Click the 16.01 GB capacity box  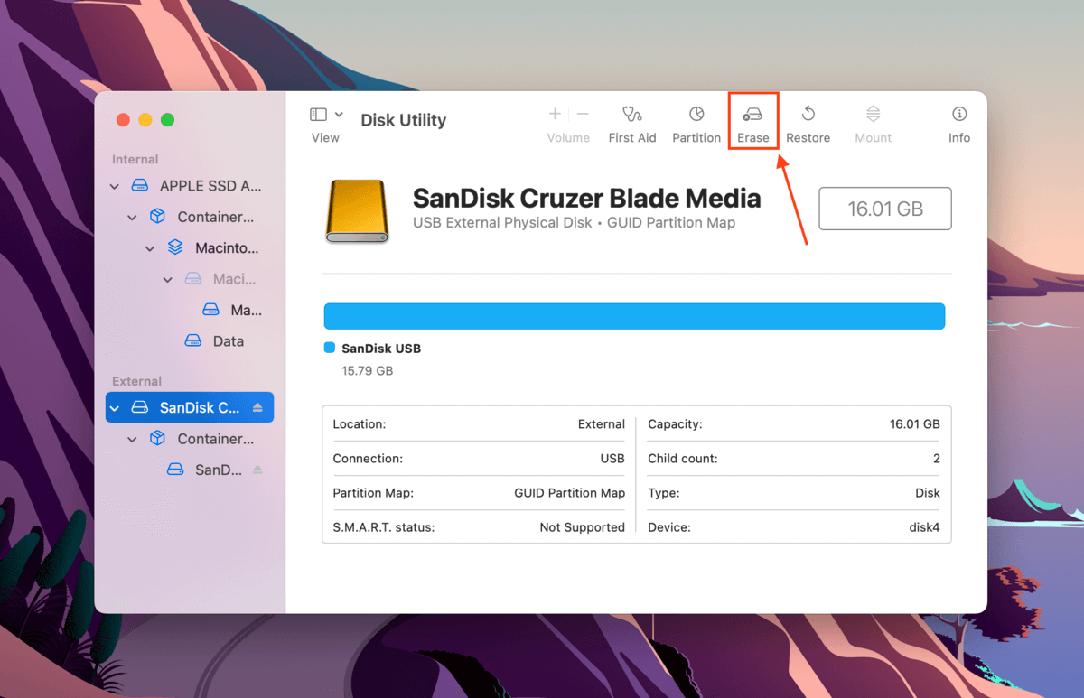point(884,209)
